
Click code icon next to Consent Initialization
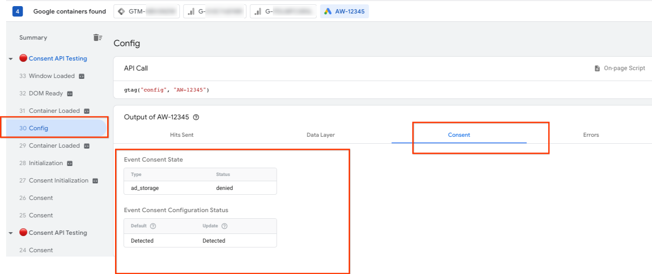[95, 181]
